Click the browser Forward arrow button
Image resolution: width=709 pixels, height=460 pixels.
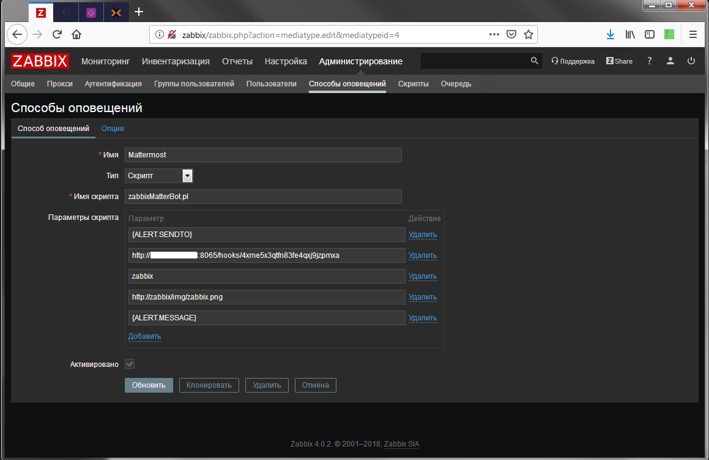click(37, 34)
